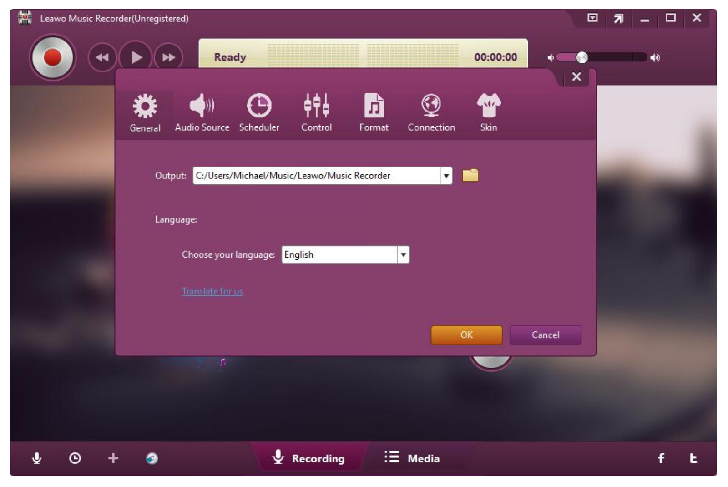Click the Output path field

pos(317,176)
